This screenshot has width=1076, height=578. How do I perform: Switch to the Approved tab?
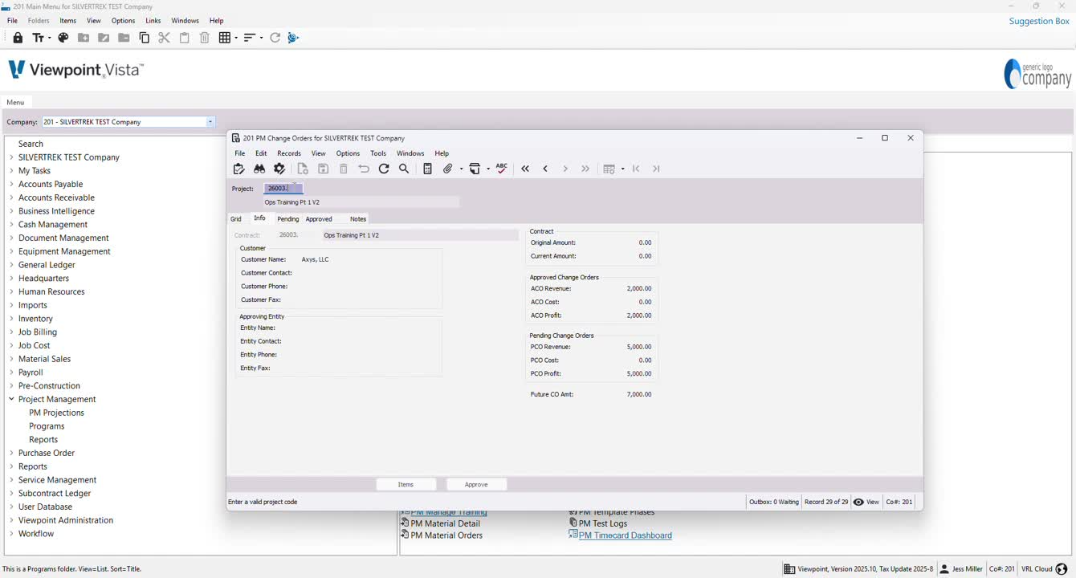(319, 219)
